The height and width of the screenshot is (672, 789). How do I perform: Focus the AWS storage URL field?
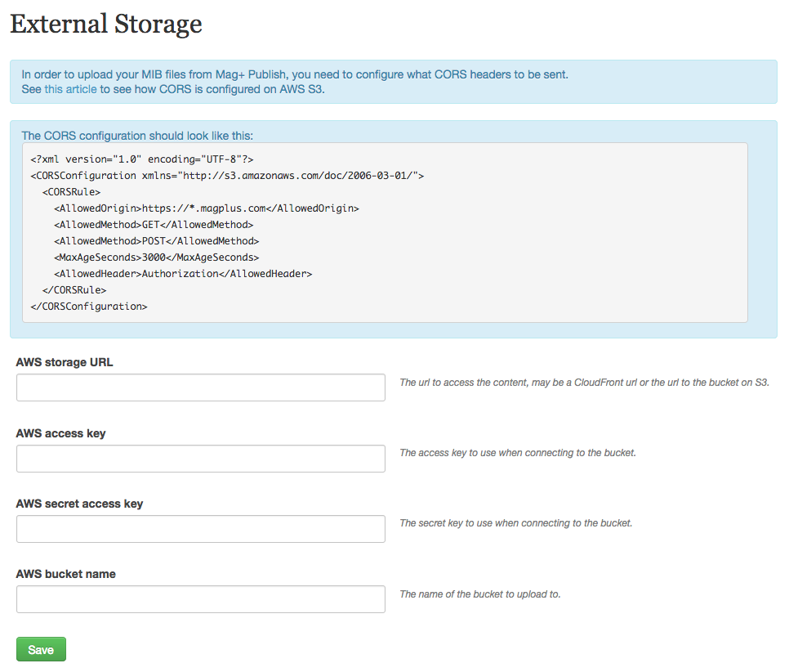(201, 388)
